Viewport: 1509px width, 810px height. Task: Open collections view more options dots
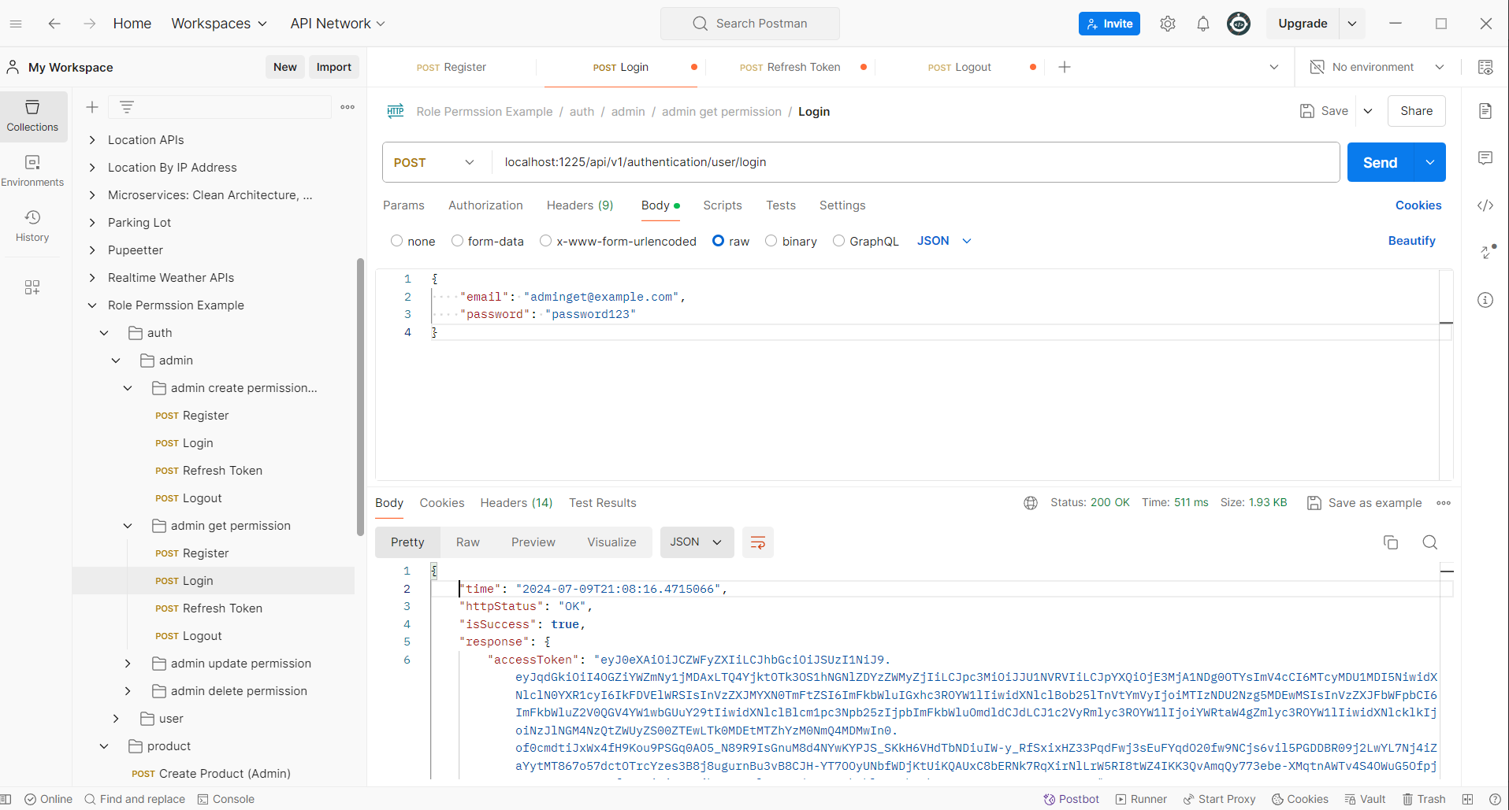click(348, 107)
